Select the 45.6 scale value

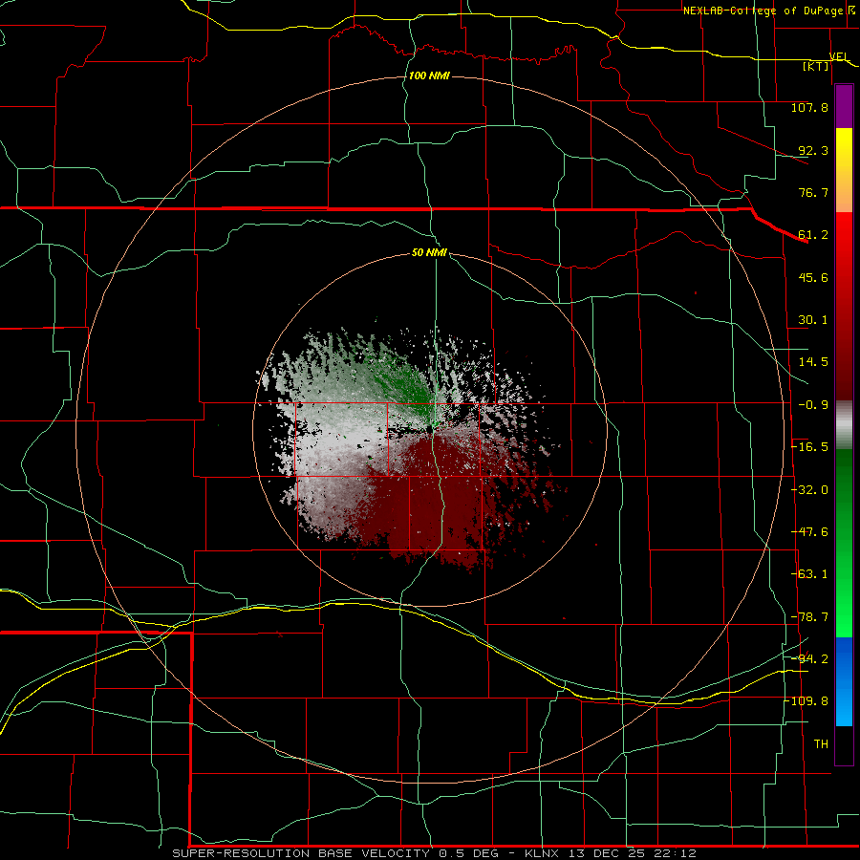(813, 277)
